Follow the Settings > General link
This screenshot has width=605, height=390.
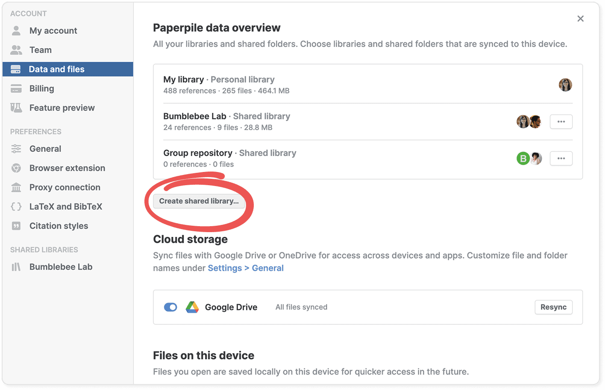pos(246,268)
